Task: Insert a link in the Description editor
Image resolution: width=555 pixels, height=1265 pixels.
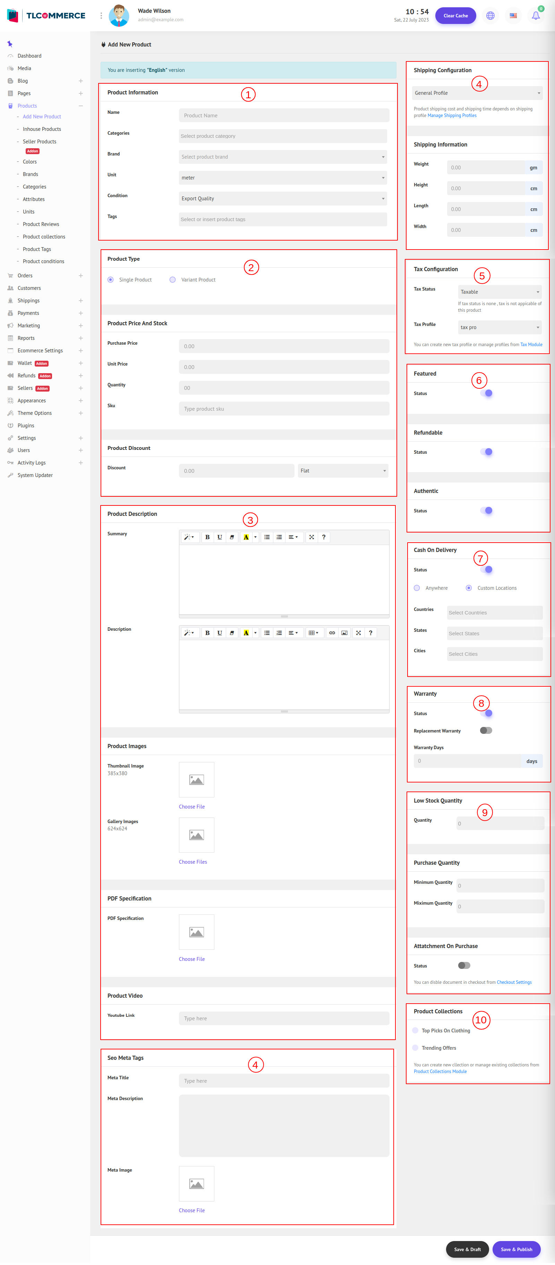Action: pyautogui.click(x=332, y=633)
